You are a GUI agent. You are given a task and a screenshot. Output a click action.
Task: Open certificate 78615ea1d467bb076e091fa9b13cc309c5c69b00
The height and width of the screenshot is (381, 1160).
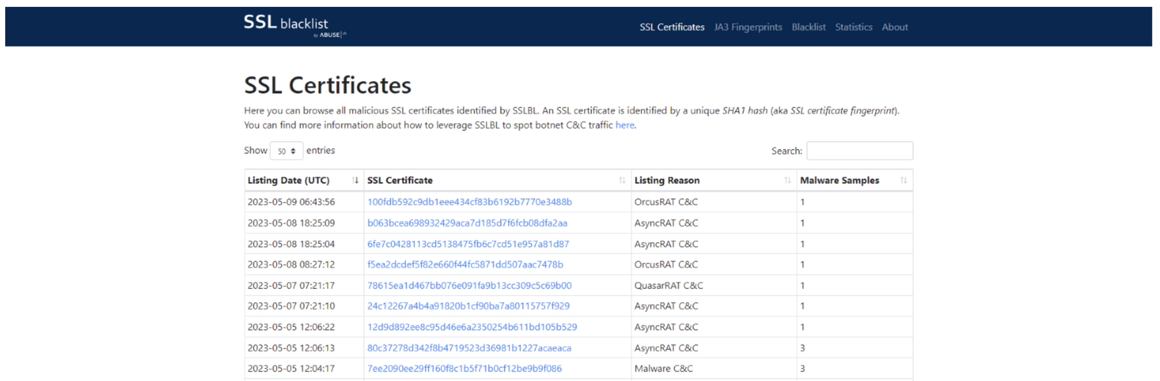[469, 285]
